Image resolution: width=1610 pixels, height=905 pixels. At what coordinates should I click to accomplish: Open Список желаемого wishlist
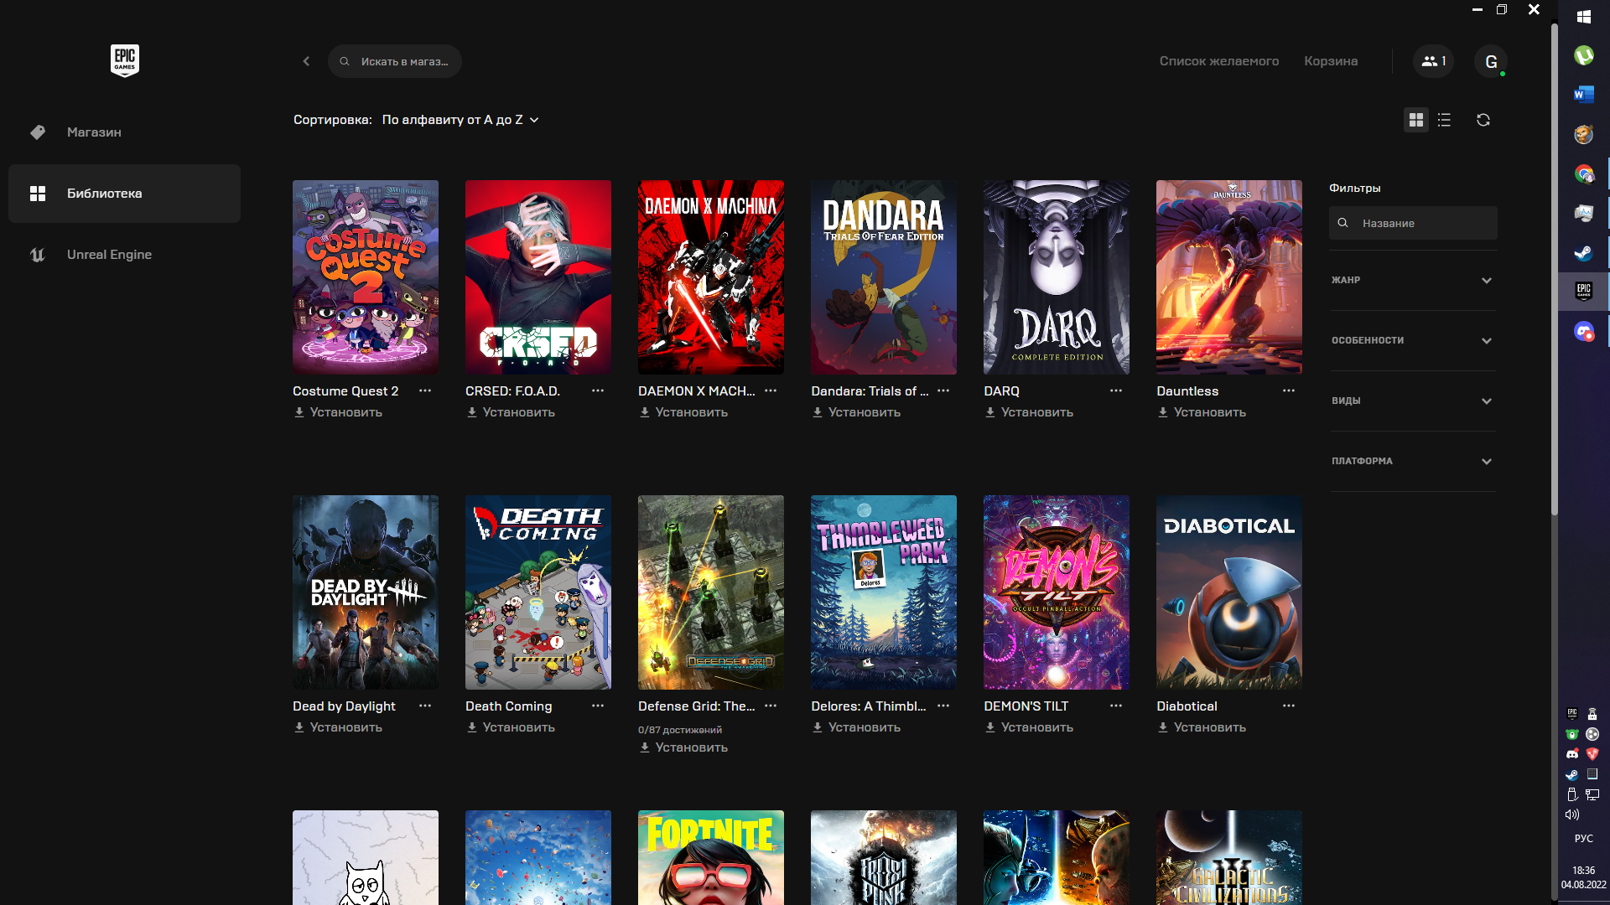coord(1219,61)
